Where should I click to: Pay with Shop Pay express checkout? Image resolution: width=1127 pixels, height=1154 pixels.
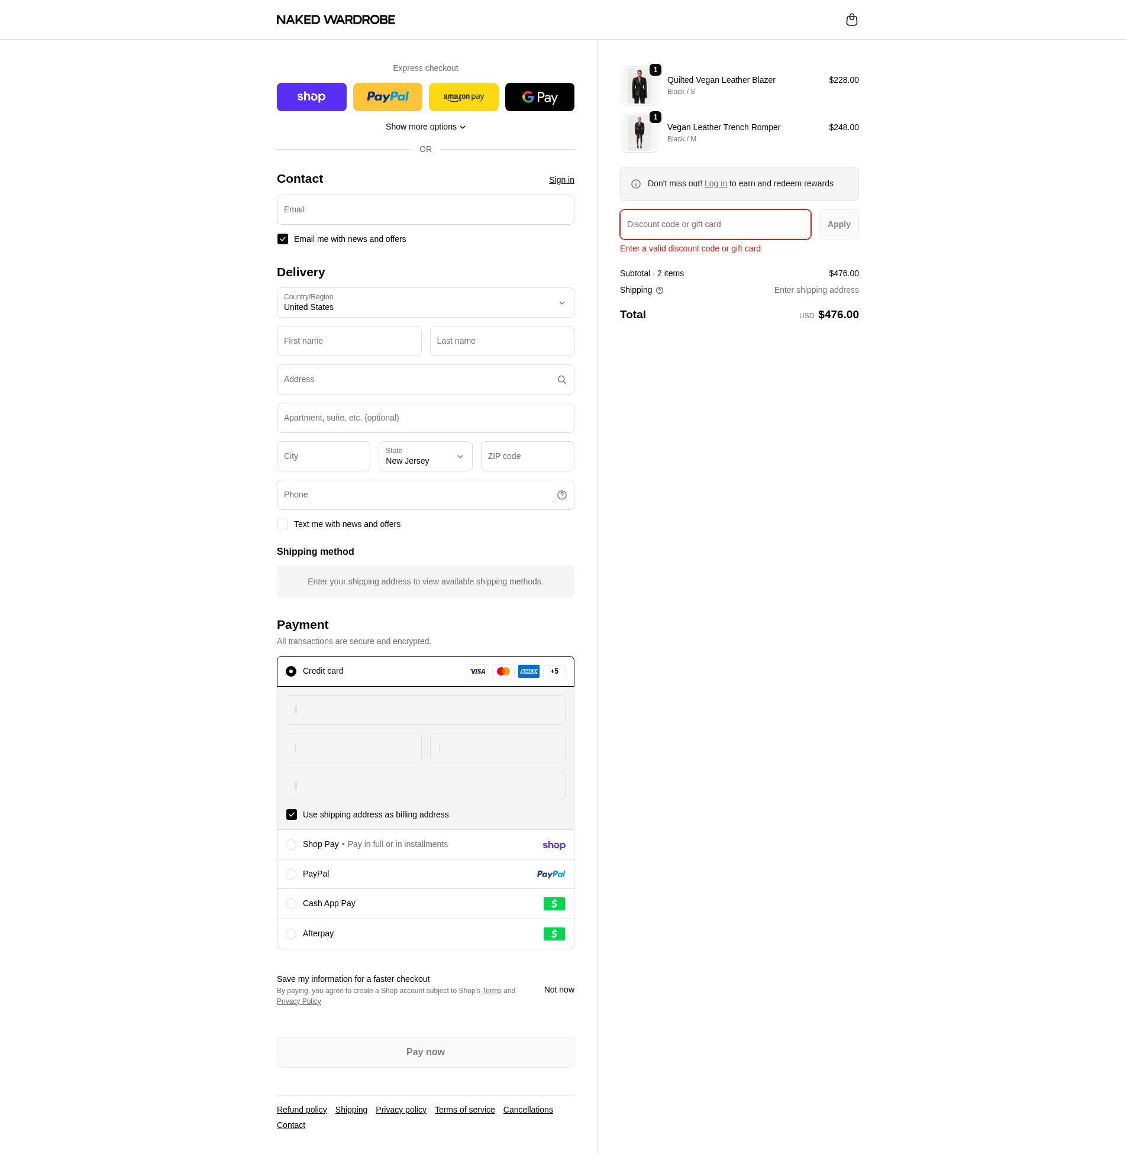[x=311, y=96]
